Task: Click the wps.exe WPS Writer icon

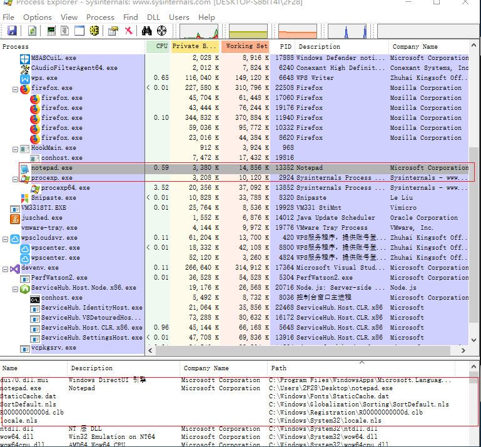Action: click(25, 79)
